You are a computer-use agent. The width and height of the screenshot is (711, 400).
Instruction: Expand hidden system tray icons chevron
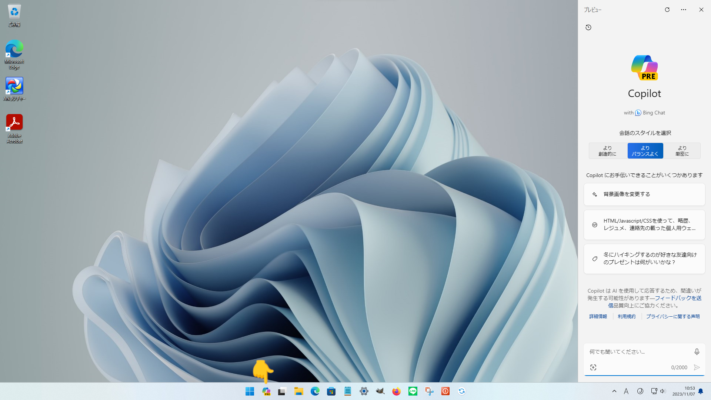click(x=614, y=391)
